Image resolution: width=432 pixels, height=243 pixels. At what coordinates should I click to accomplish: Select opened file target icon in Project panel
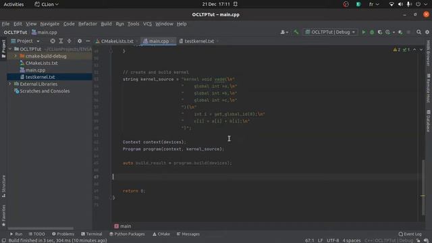click(x=53, y=41)
